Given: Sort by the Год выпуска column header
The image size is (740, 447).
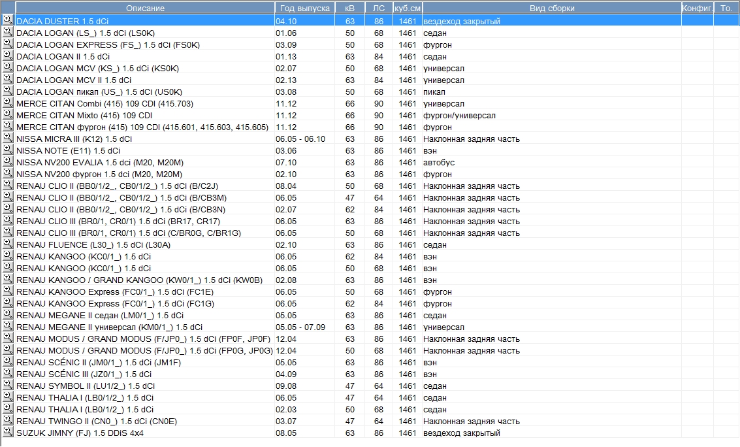Looking at the screenshot, I should [305, 8].
